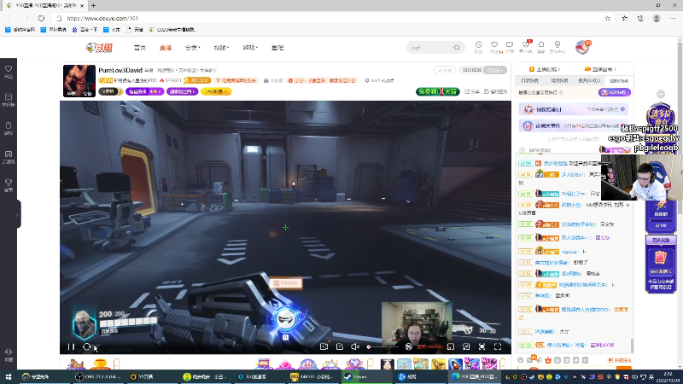The width and height of the screenshot is (683, 384).
Task: Click the edit pencil icon in player bar
Action: tap(339, 346)
